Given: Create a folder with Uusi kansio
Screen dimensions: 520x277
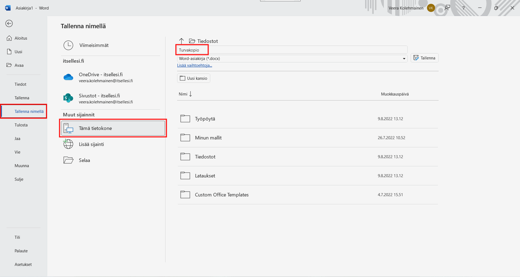Looking at the screenshot, I should click(x=193, y=78).
